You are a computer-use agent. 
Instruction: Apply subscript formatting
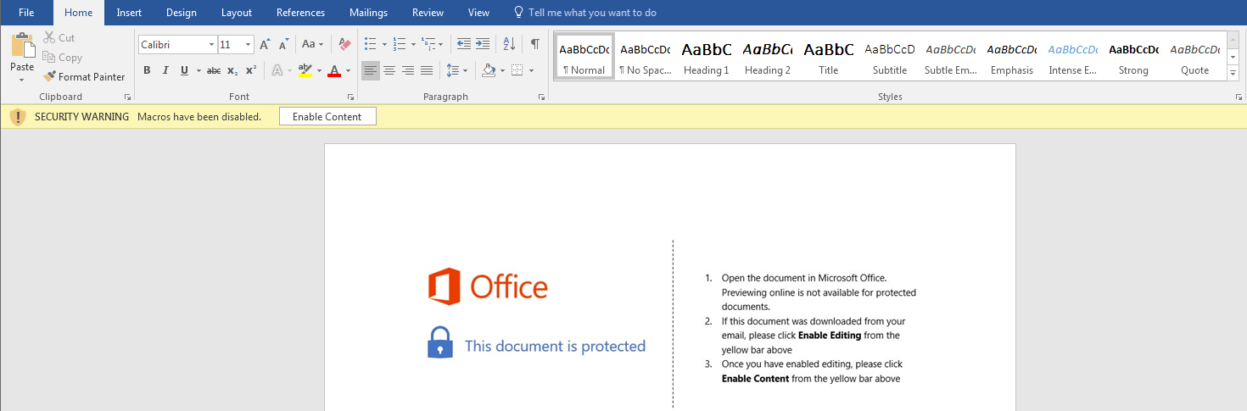click(x=232, y=70)
